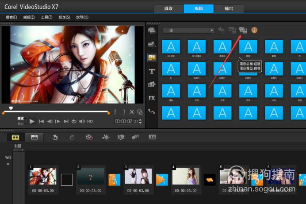Open the Subtitle Editor
Screen dimensions: 306x204
[x=152, y=137]
